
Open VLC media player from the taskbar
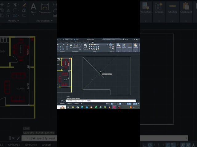tap(110, 107)
